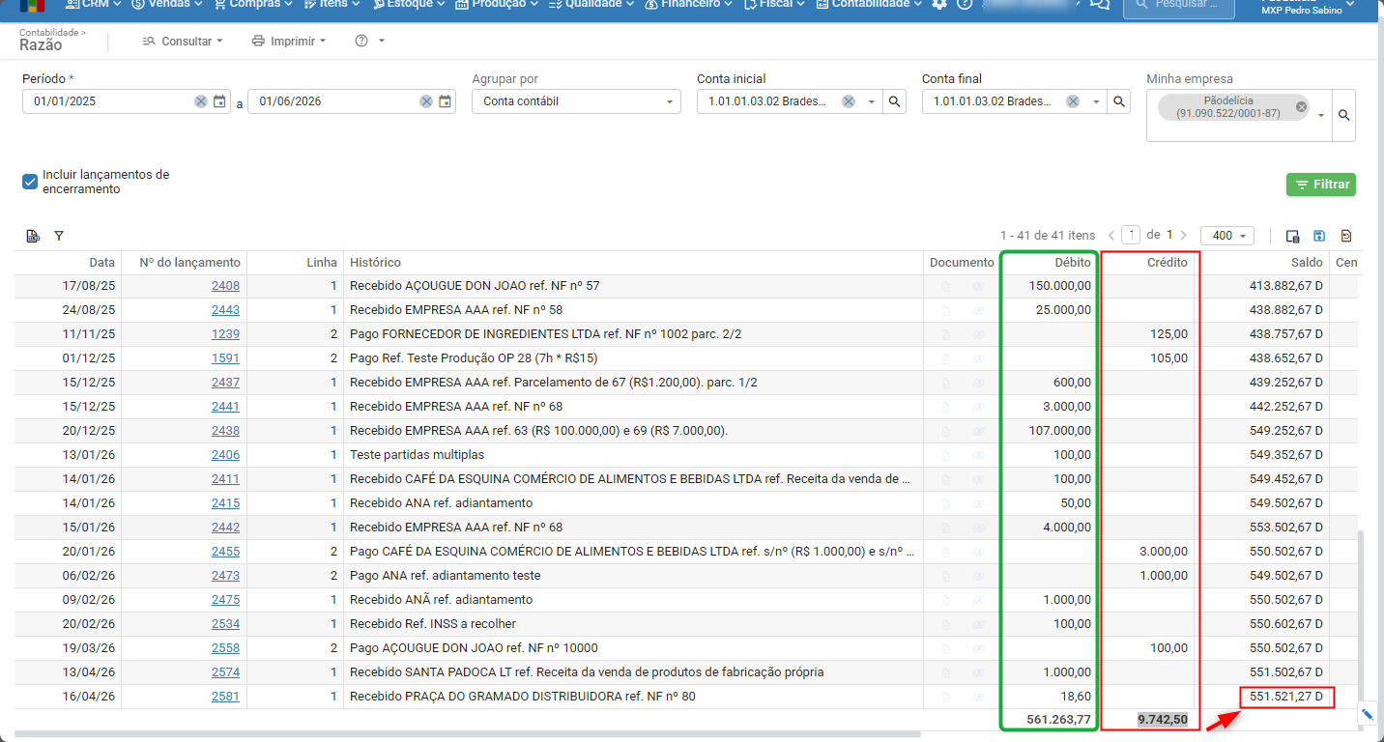Click the green Filtrar button

coord(1321,185)
